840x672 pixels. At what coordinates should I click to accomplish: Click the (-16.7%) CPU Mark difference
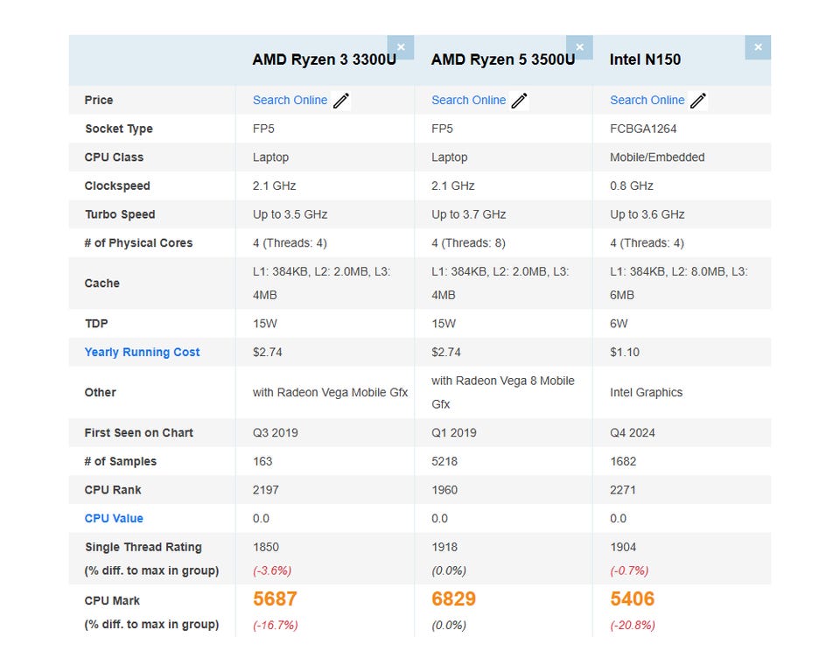[276, 625]
